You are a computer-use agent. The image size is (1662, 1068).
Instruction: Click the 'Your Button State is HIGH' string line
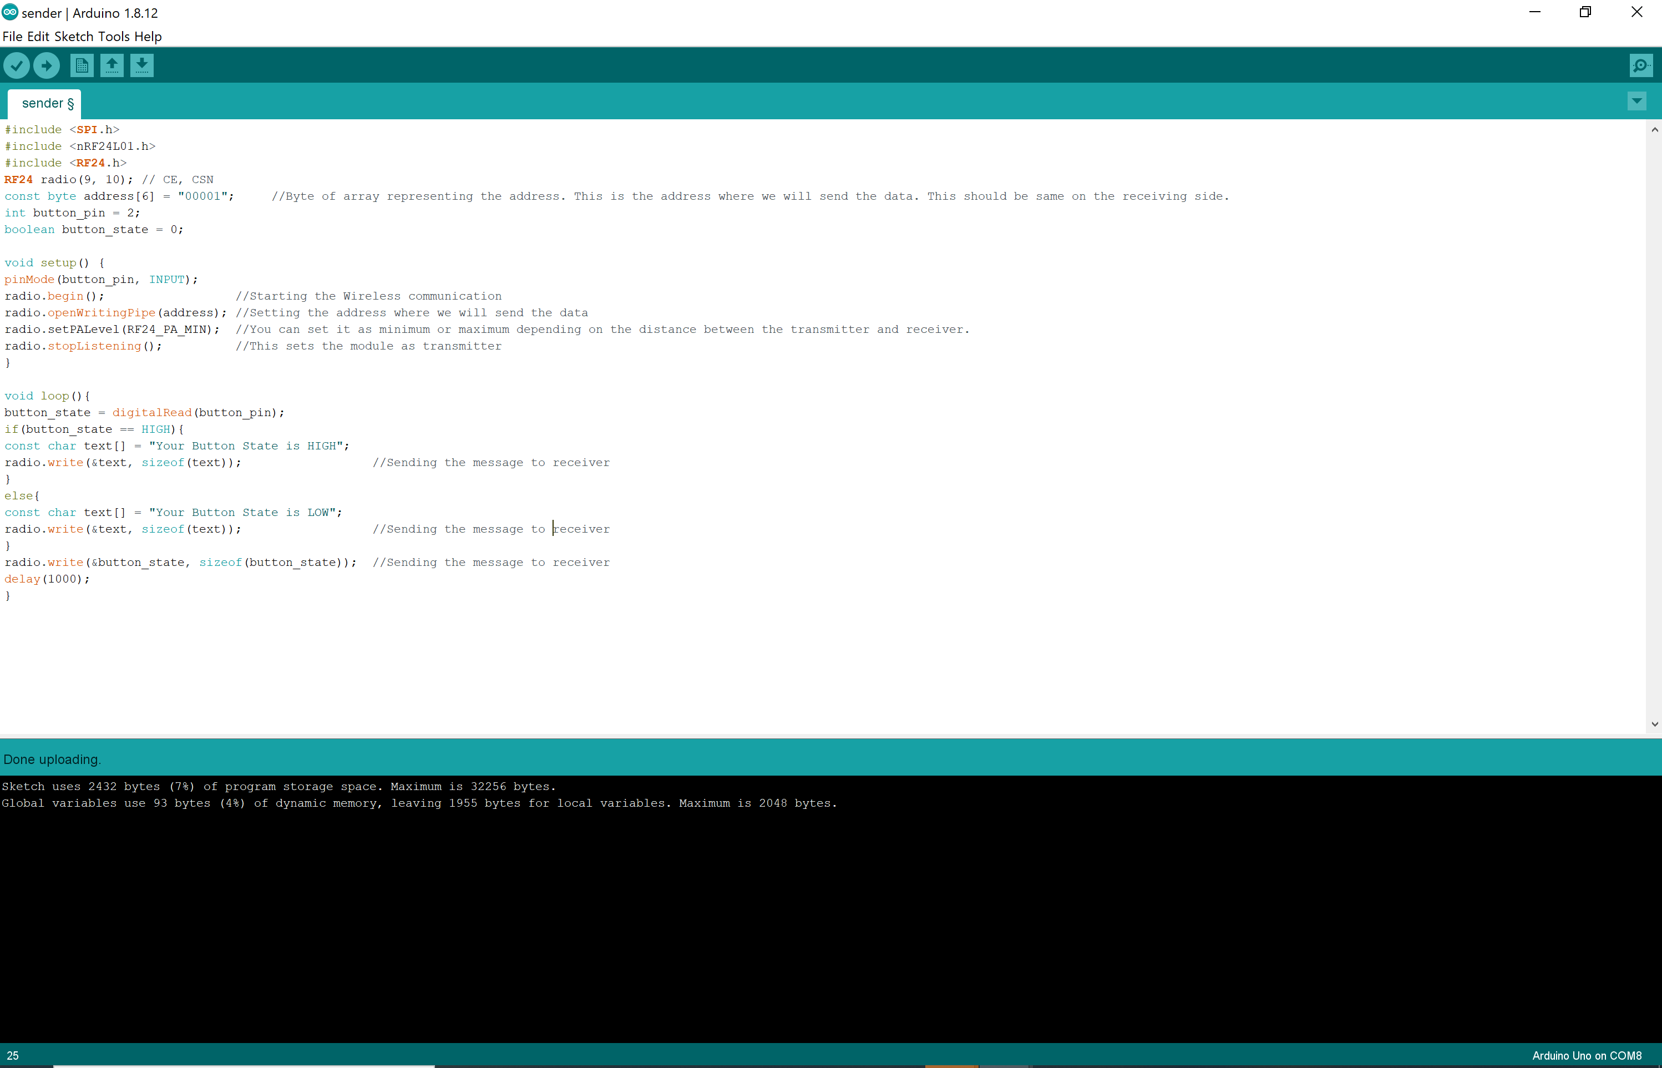(178, 446)
